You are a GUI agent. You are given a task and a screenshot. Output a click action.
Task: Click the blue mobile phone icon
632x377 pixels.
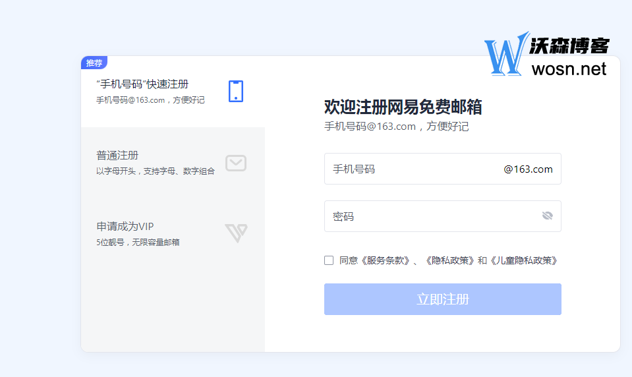(236, 91)
